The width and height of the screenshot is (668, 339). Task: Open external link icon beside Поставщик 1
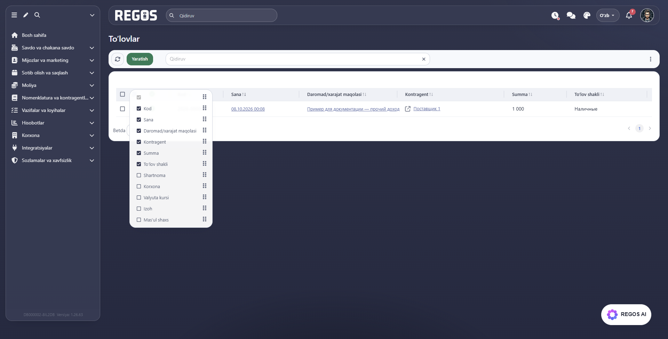coord(408,109)
